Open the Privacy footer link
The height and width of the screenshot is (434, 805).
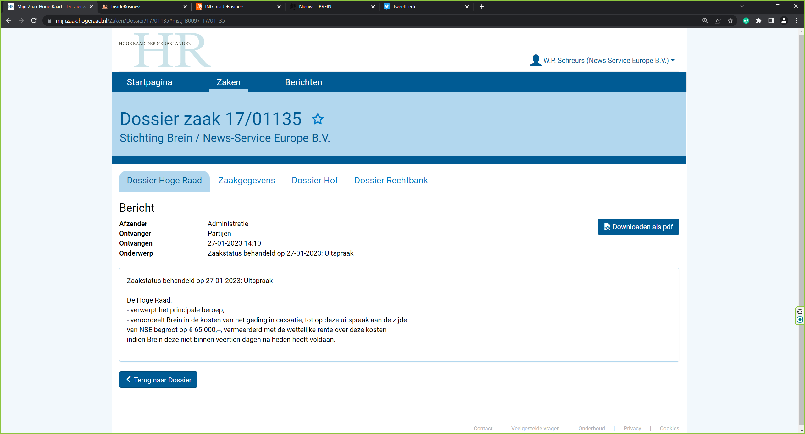(632, 428)
